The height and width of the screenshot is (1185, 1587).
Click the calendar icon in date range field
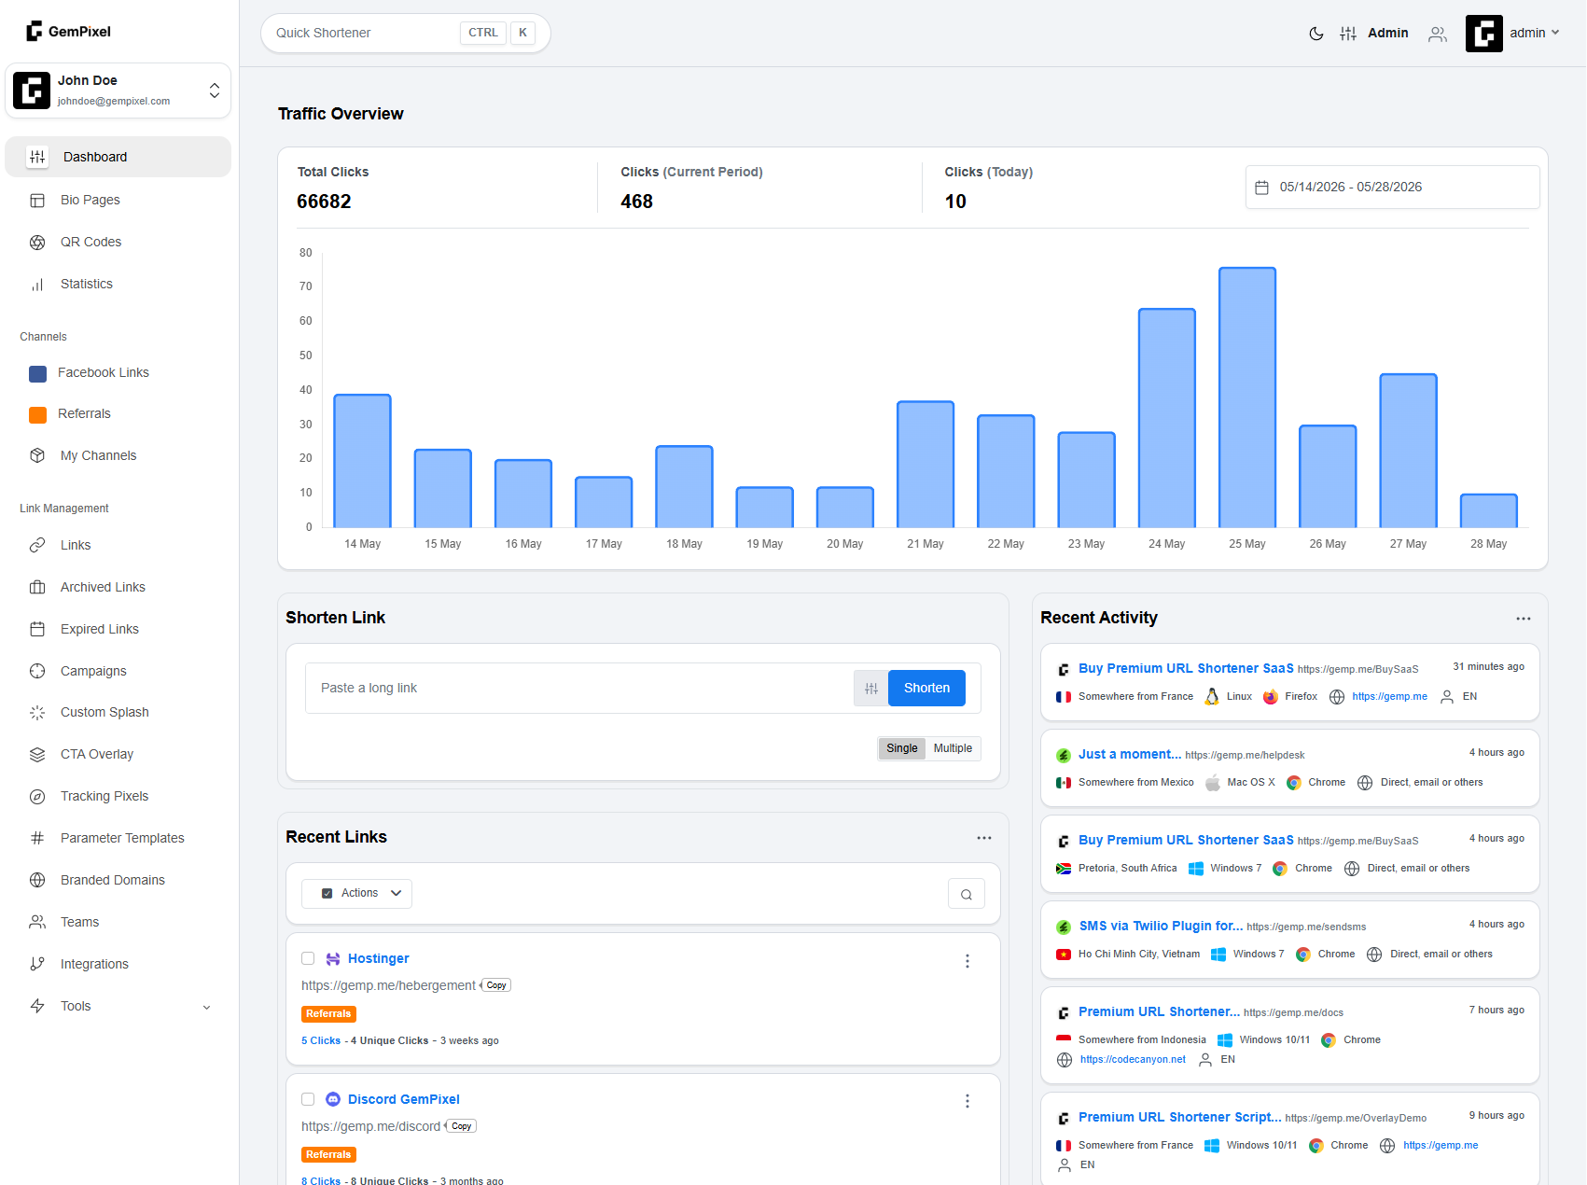point(1261,188)
